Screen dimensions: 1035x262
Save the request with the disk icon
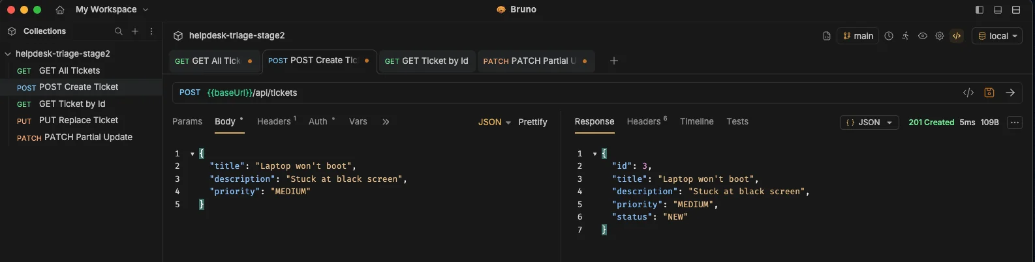989,93
